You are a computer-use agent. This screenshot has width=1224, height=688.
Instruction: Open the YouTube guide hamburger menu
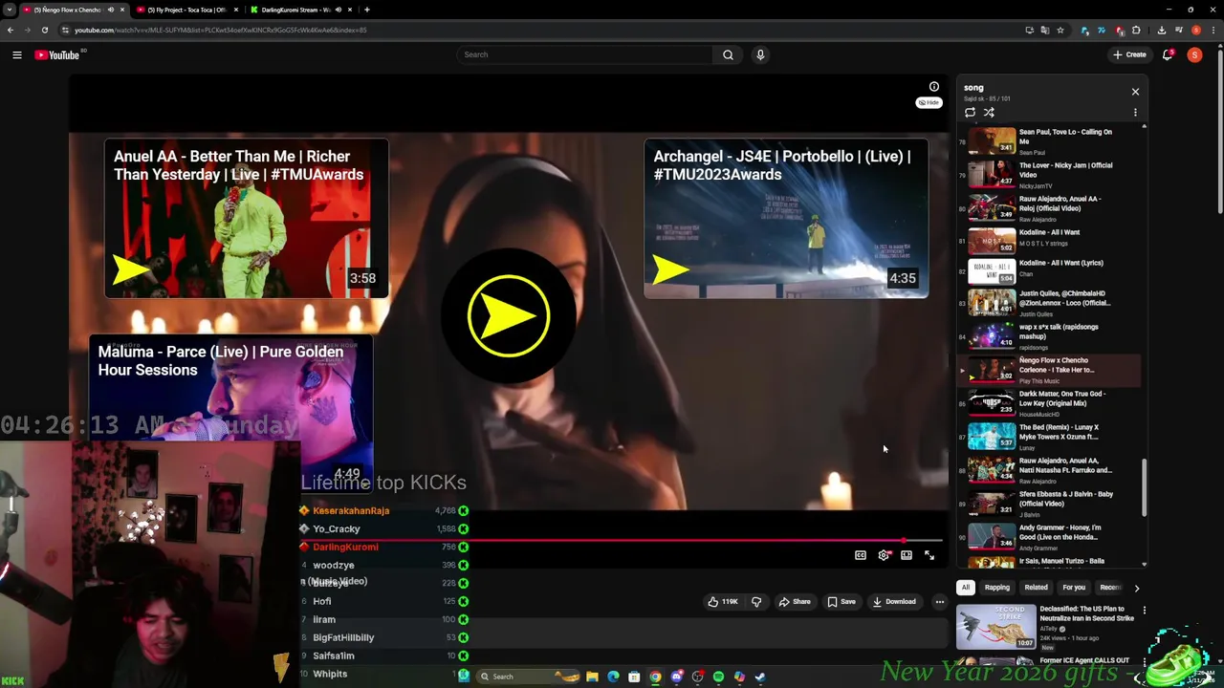click(16, 55)
